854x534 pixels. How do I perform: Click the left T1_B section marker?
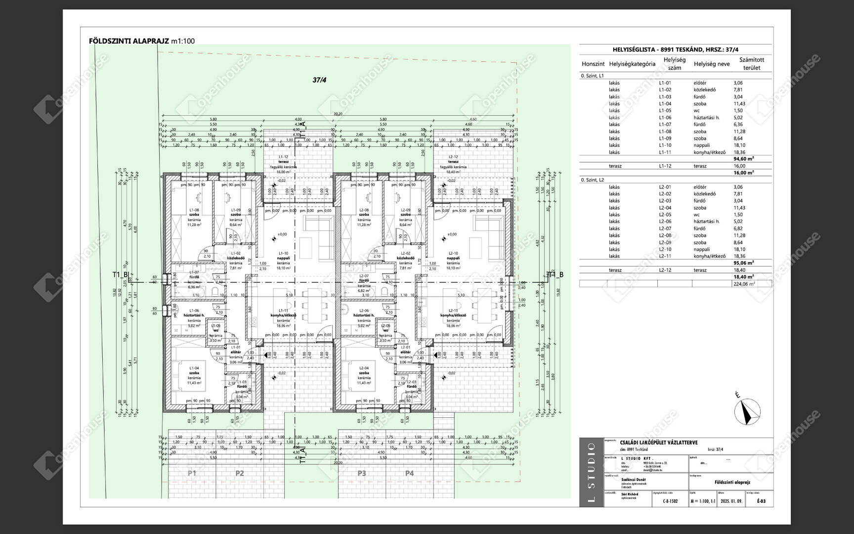pyautogui.click(x=120, y=275)
